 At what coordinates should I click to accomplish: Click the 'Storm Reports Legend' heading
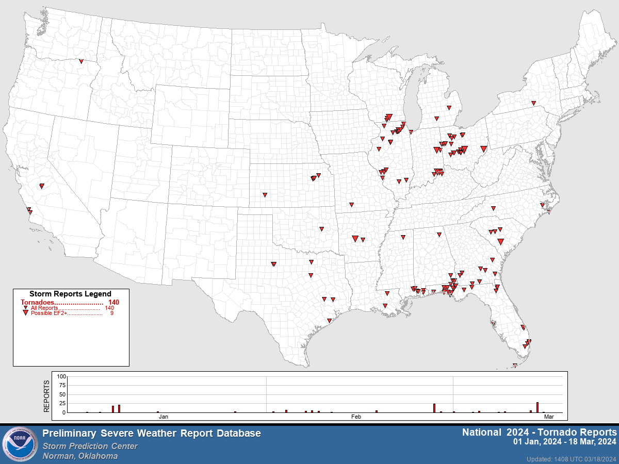tap(70, 294)
